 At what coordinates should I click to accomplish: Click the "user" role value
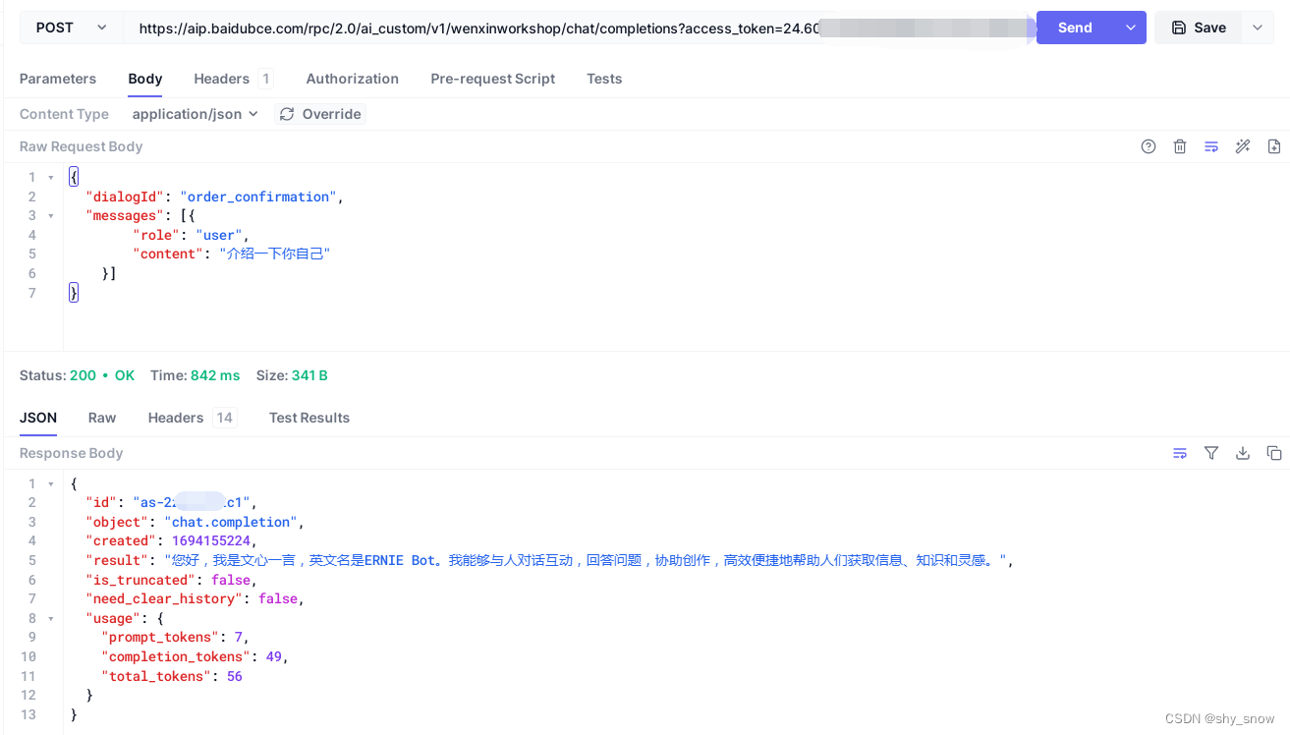pos(219,235)
